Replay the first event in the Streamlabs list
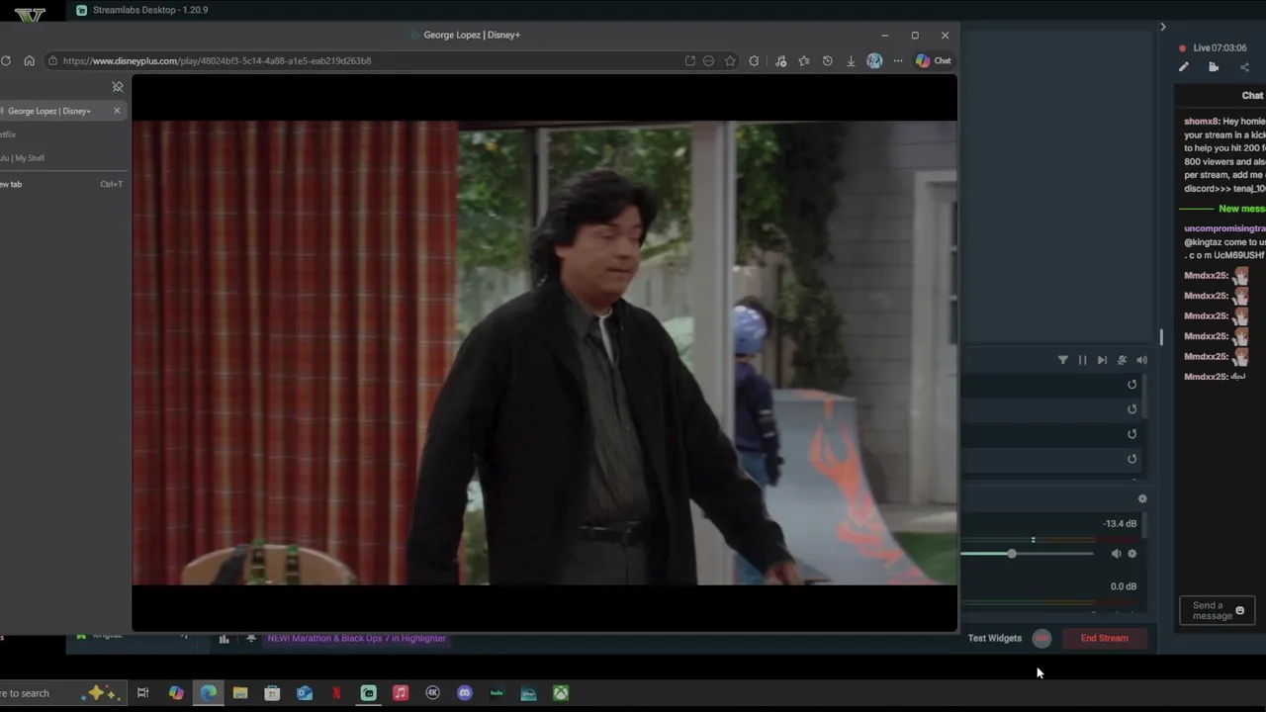This screenshot has height=712, width=1266. click(x=1132, y=385)
